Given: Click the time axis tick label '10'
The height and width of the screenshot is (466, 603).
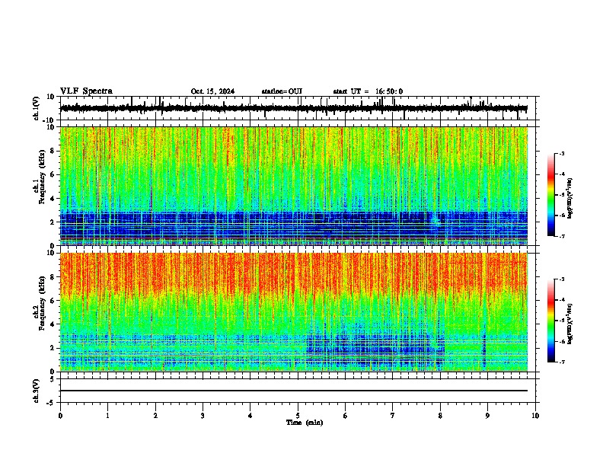Looking at the screenshot, I should point(535,416).
